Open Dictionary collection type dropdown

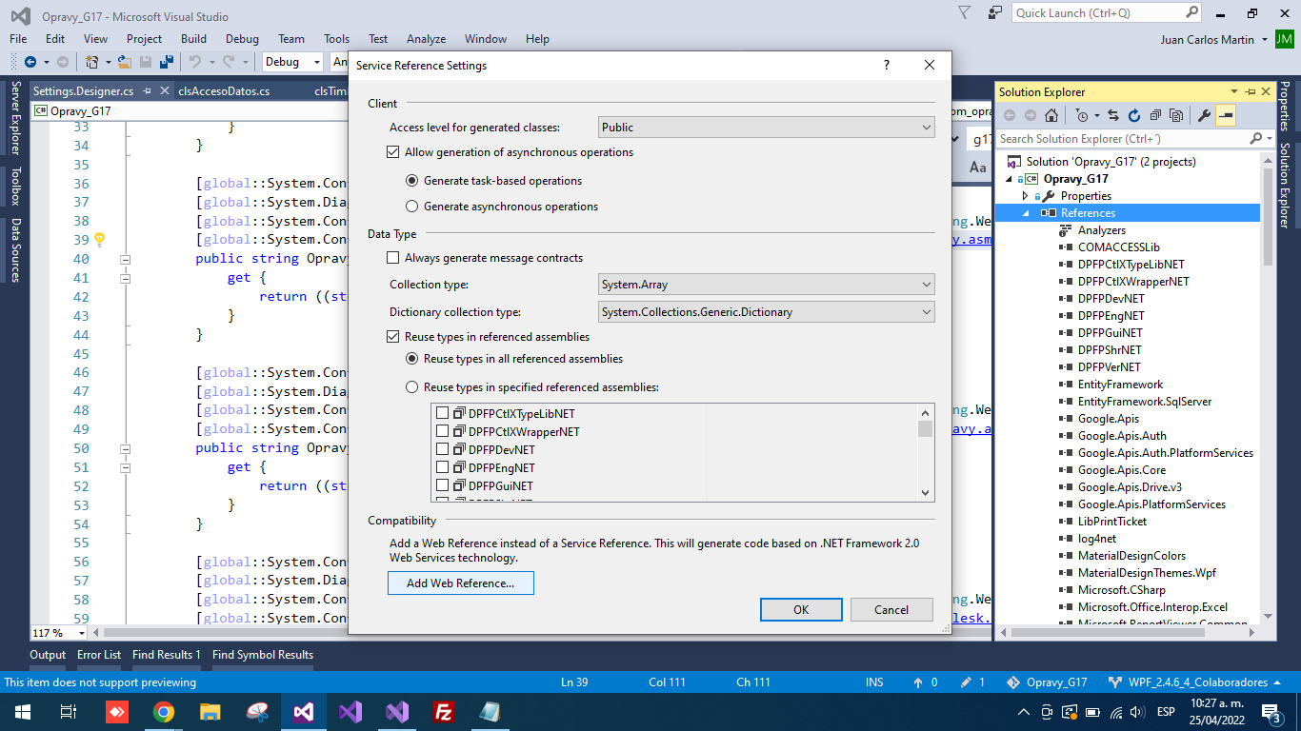[767, 312]
